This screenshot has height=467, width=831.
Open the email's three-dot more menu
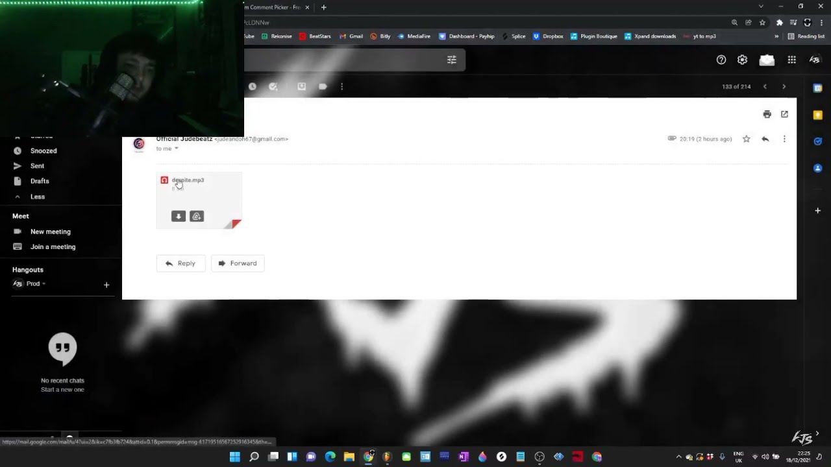pyautogui.click(x=784, y=139)
